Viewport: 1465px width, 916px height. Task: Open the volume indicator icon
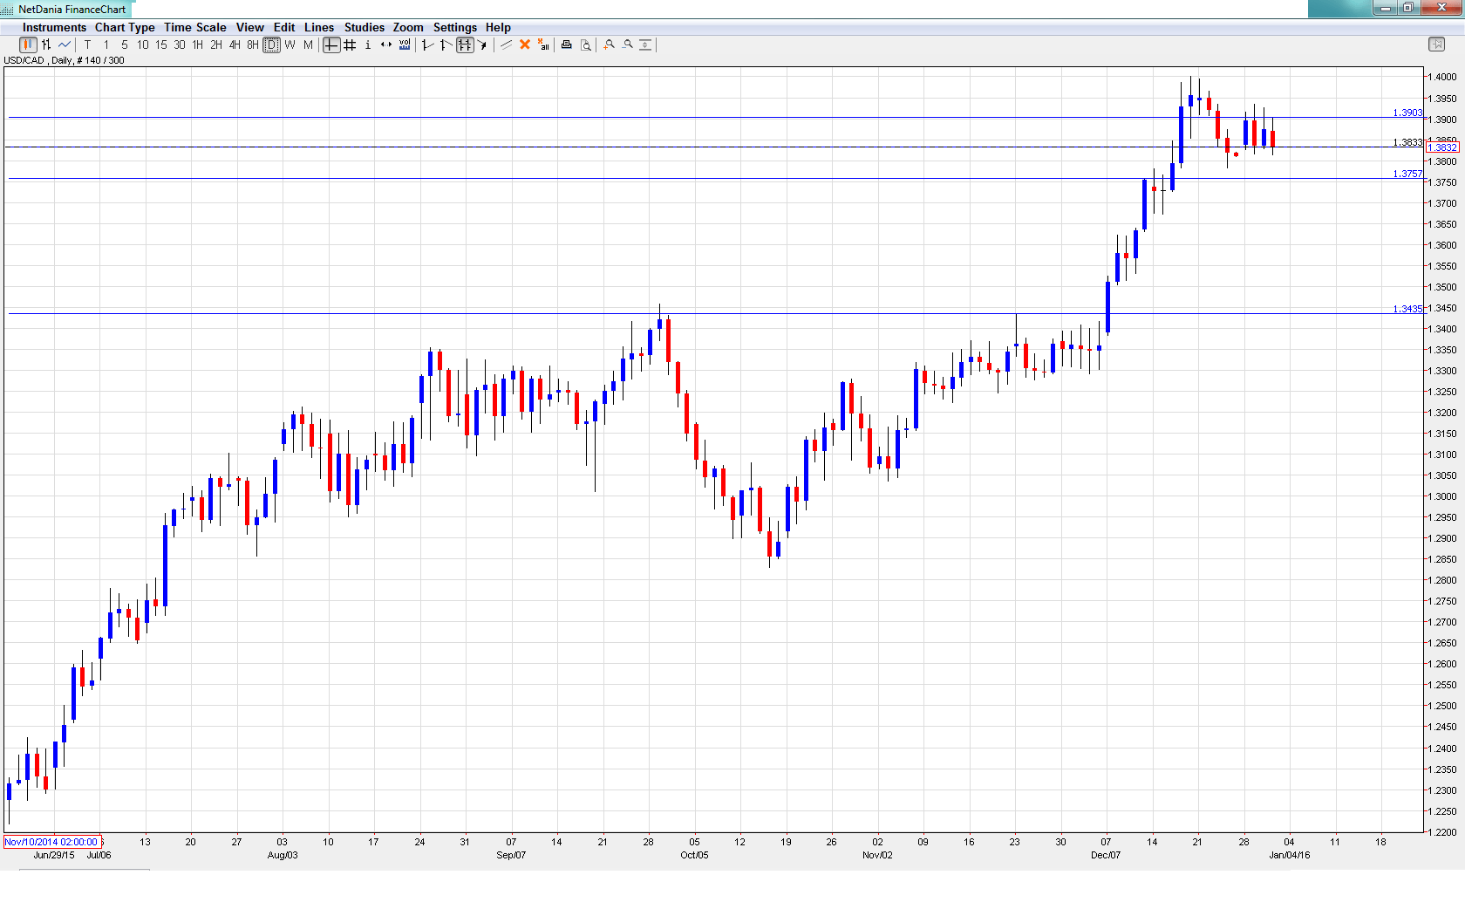coord(405,44)
